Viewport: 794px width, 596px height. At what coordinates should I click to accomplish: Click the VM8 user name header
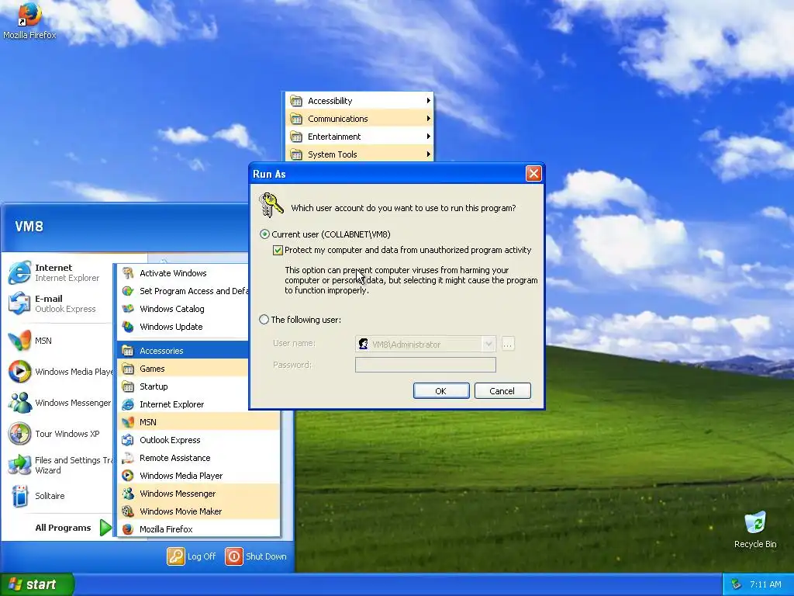pos(29,227)
